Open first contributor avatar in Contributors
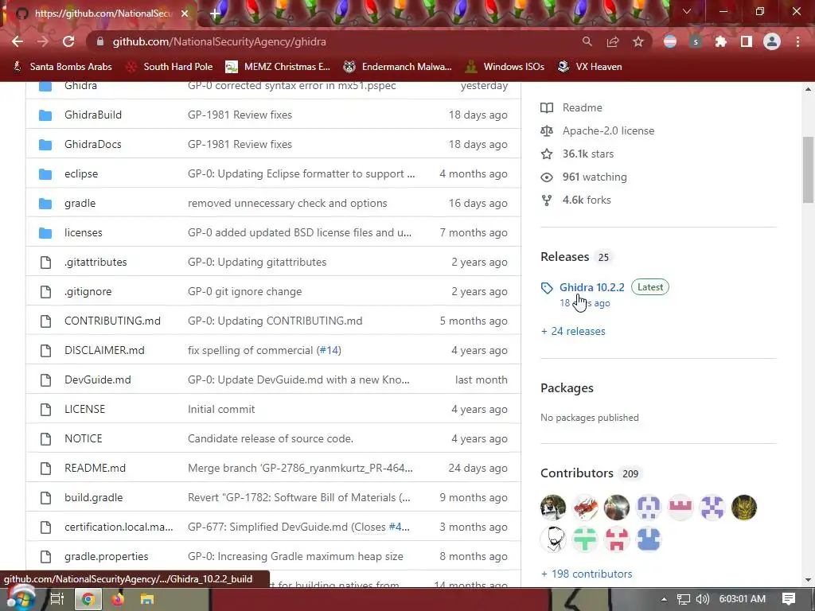 click(553, 508)
